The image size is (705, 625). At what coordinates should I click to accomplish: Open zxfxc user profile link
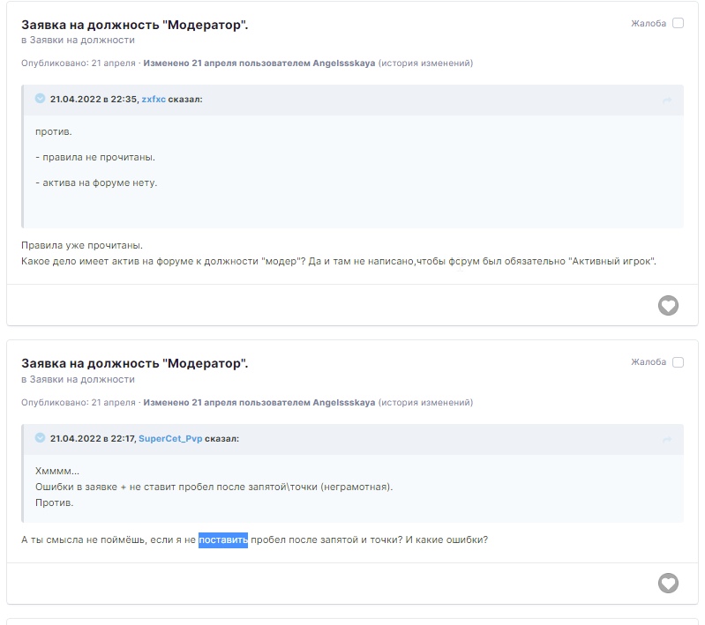coord(154,100)
